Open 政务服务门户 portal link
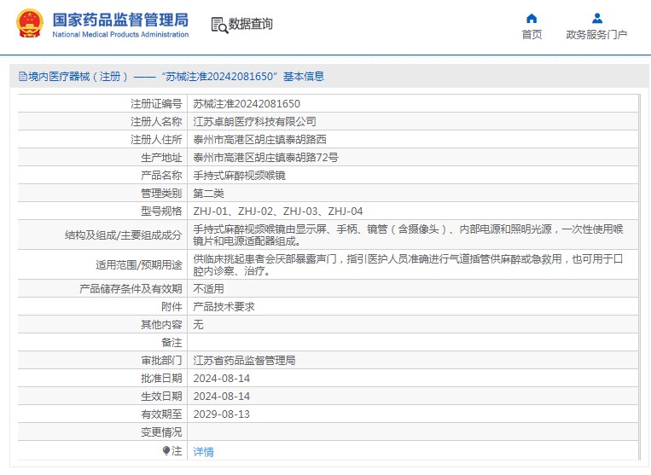The height and width of the screenshot is (475, 651). [596, 34]
